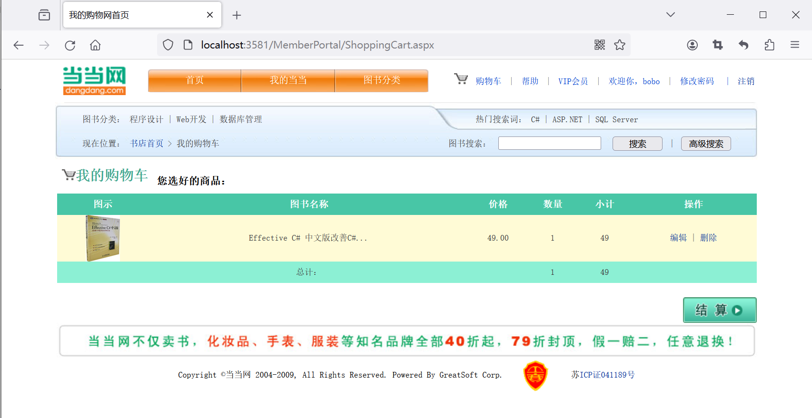Screen dimensions: 812x418
Task: Select the 首页 navigation tab
Action: (x=195, y=80)
